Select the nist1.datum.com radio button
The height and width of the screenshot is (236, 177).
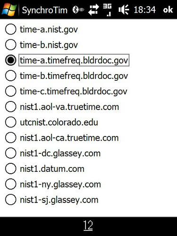(45, 169)
